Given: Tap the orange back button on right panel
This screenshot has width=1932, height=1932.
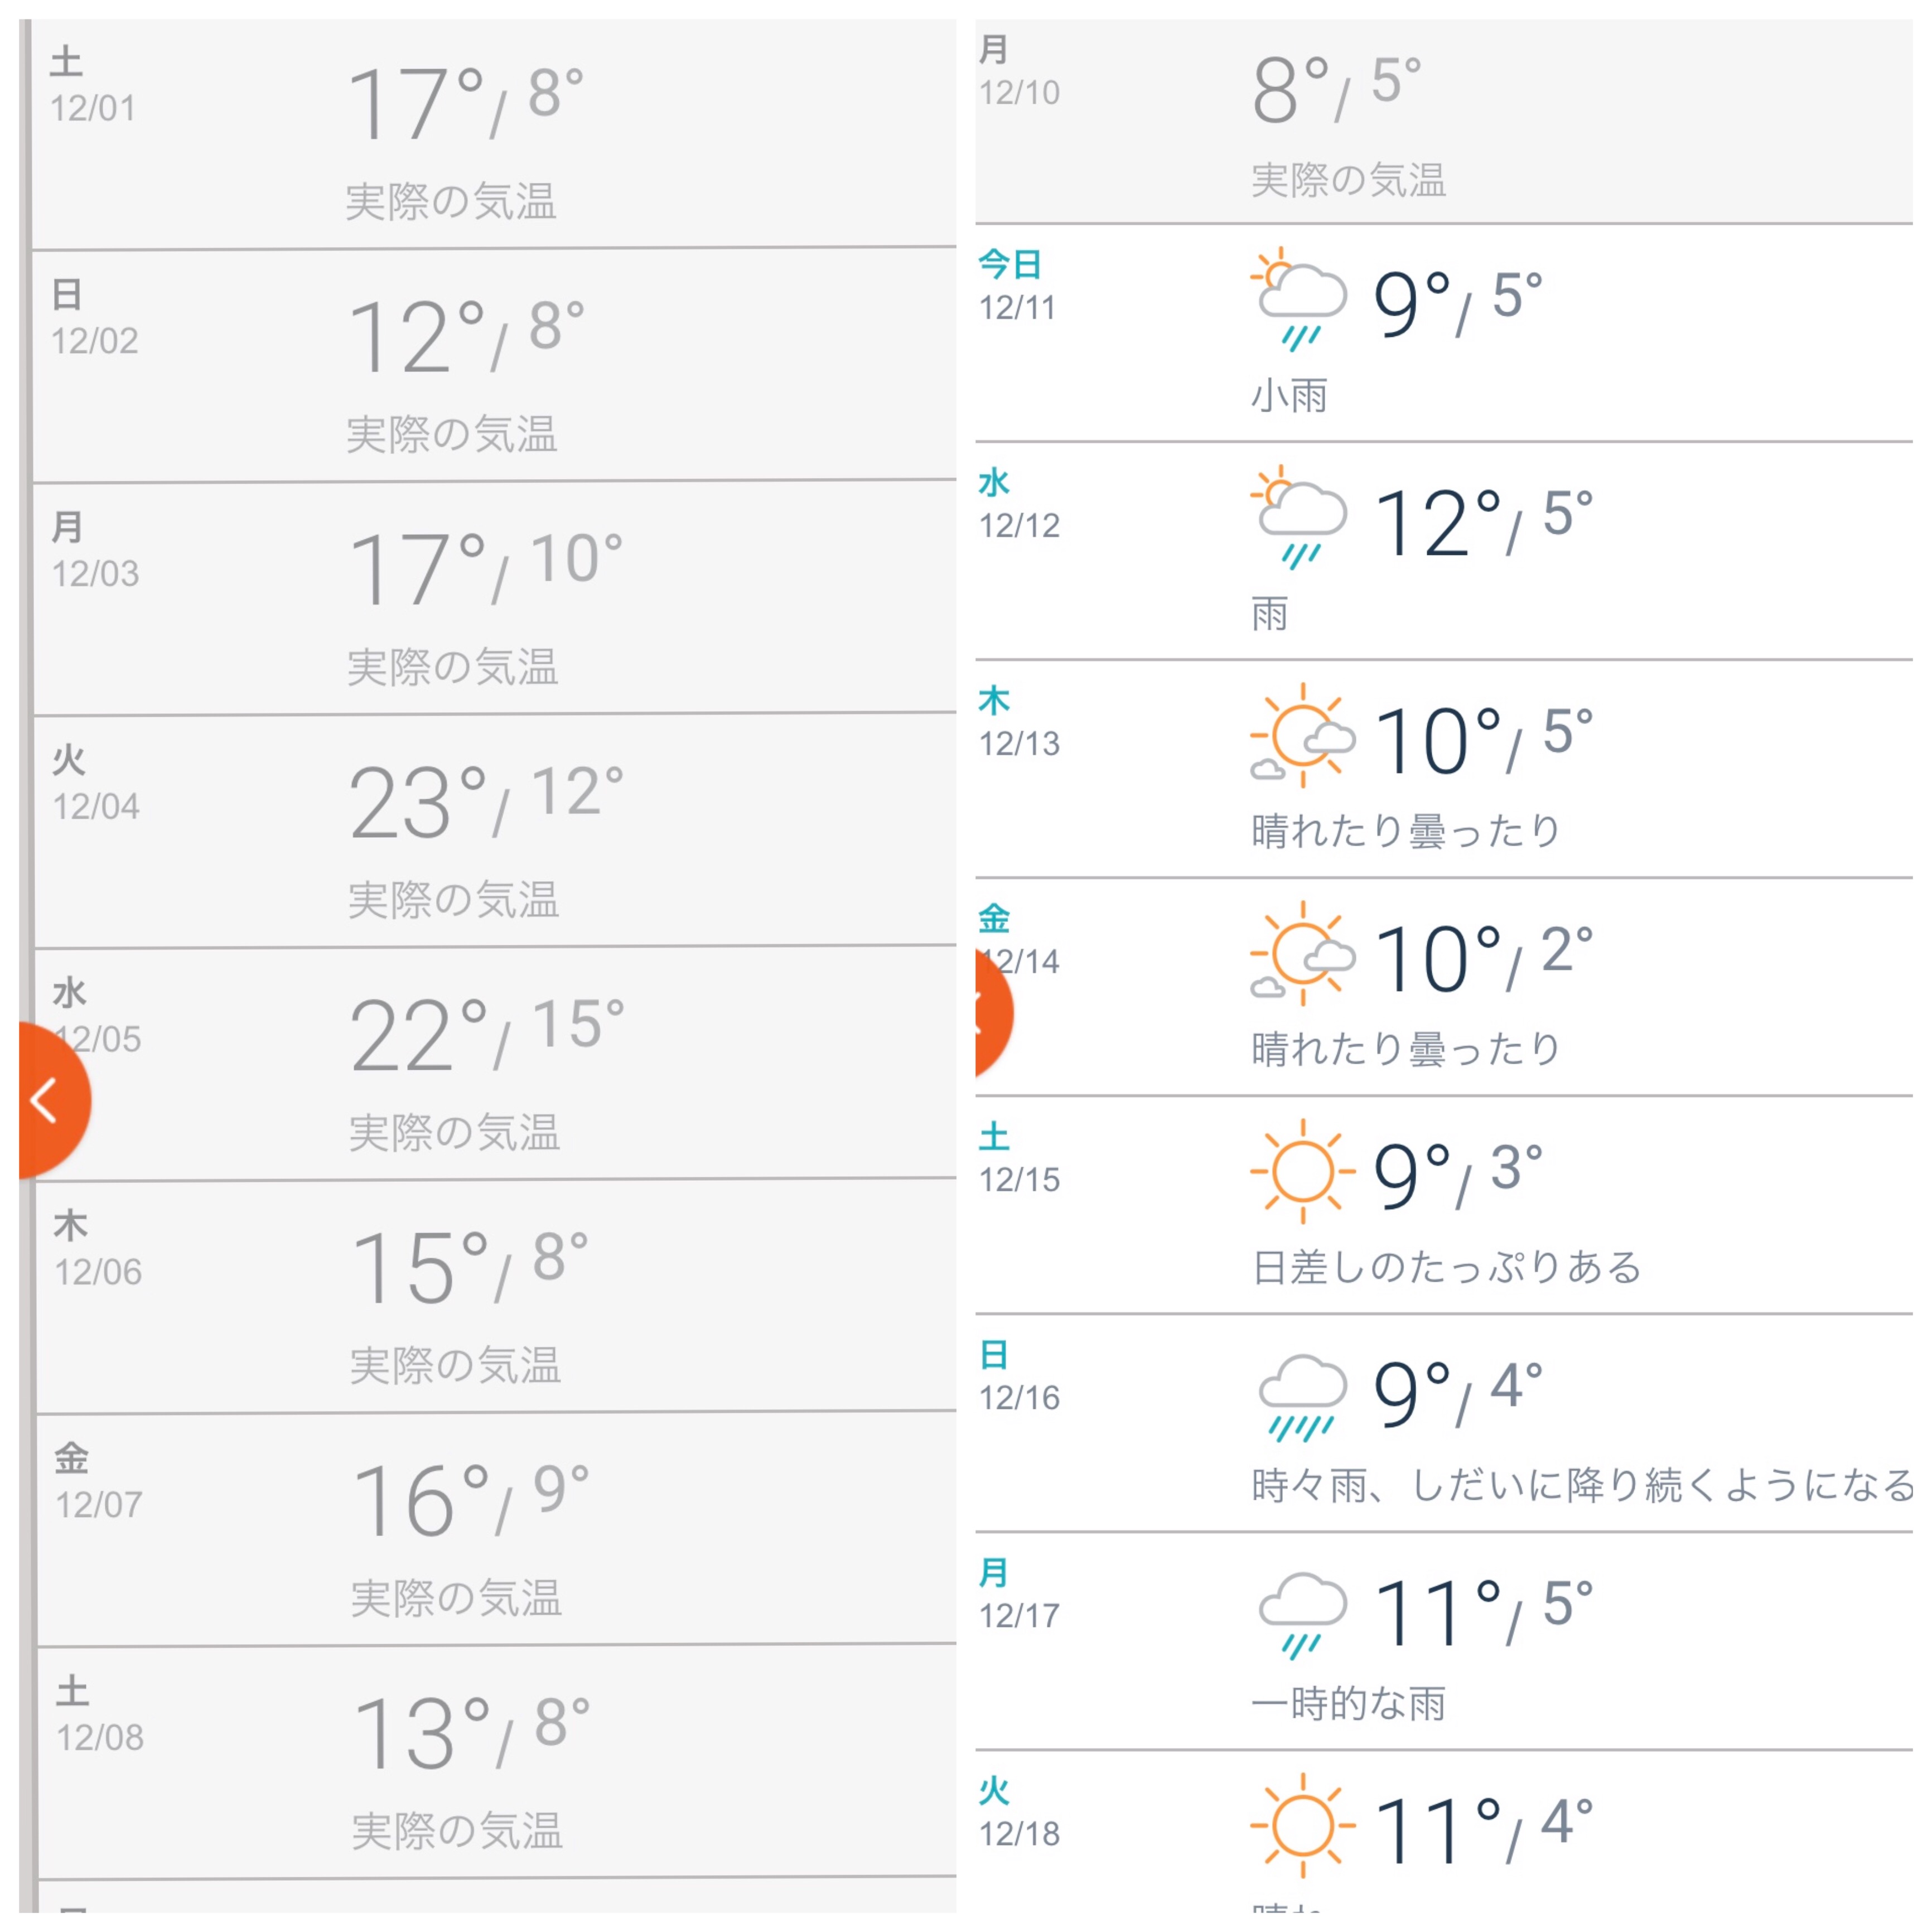Looking at the screenshot, I should point(994,1014).
